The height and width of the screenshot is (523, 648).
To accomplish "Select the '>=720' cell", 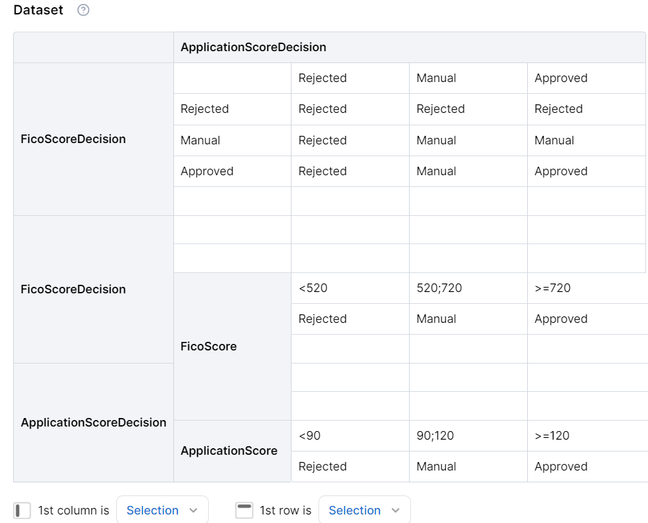I will 586,288.
